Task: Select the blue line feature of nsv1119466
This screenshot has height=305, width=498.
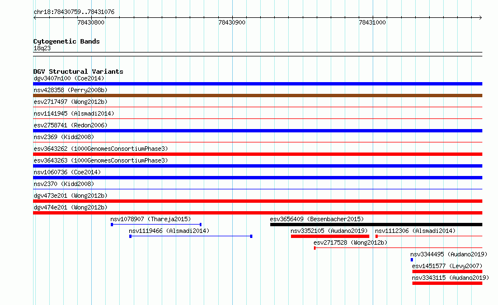Action: coord(191,236)
